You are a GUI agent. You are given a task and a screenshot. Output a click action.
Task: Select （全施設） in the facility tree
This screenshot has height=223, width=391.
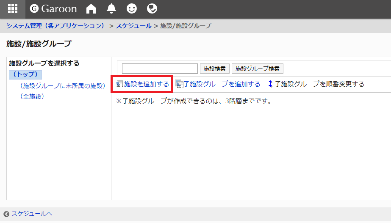tap(32, 96)
